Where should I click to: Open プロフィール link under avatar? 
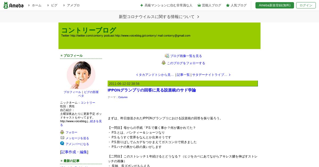click(x=72, y=92)
